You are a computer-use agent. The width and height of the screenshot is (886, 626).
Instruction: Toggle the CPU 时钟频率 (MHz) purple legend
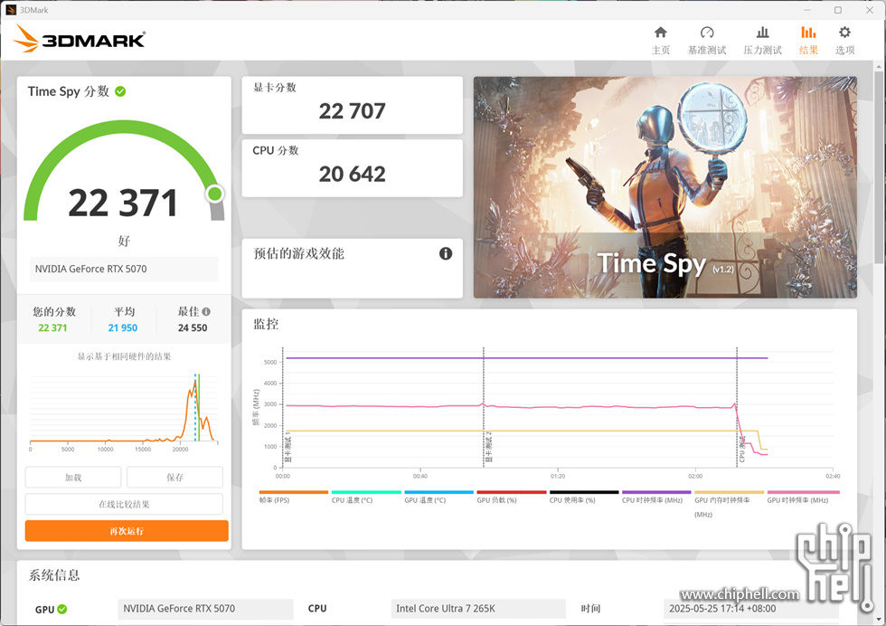(656, 497)
